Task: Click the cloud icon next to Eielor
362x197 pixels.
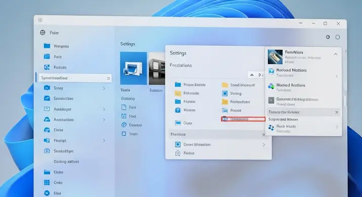Action: tap(47, 130)
